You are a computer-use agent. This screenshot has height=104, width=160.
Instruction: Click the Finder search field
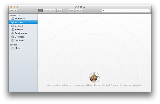[x=126, y=11]
